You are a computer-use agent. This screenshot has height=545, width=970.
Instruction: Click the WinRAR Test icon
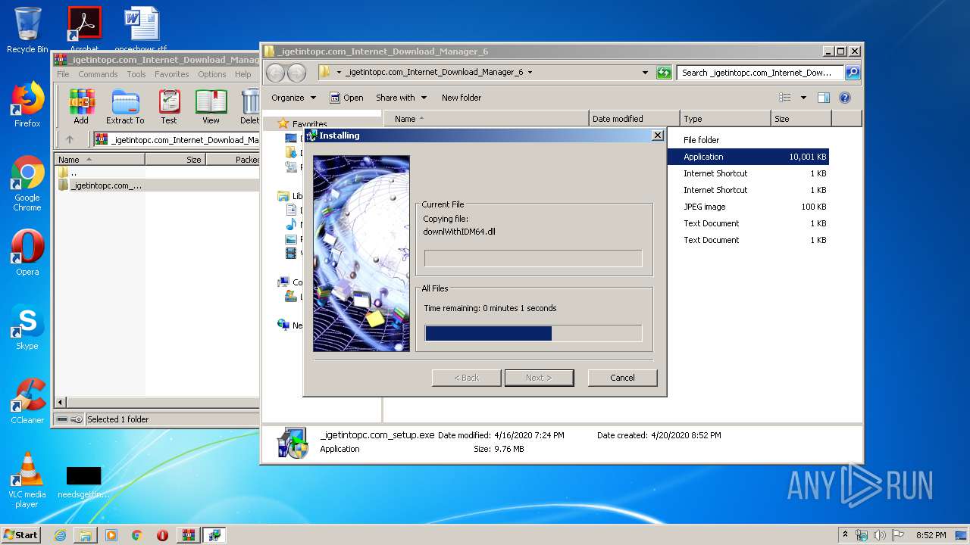pos(169,107)
